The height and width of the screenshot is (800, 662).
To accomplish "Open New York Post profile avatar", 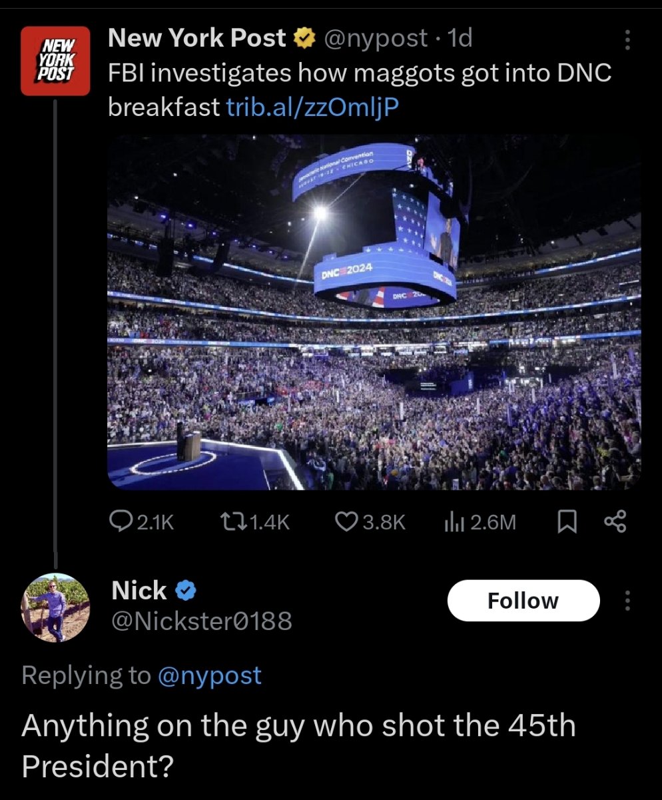I will click(55, 61).
